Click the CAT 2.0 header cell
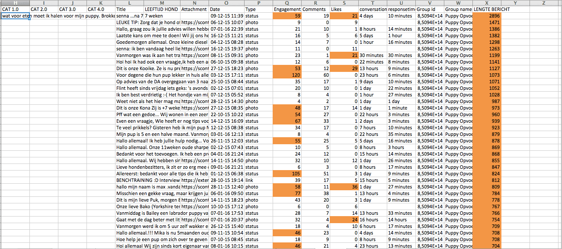 [x=43, y=9]
